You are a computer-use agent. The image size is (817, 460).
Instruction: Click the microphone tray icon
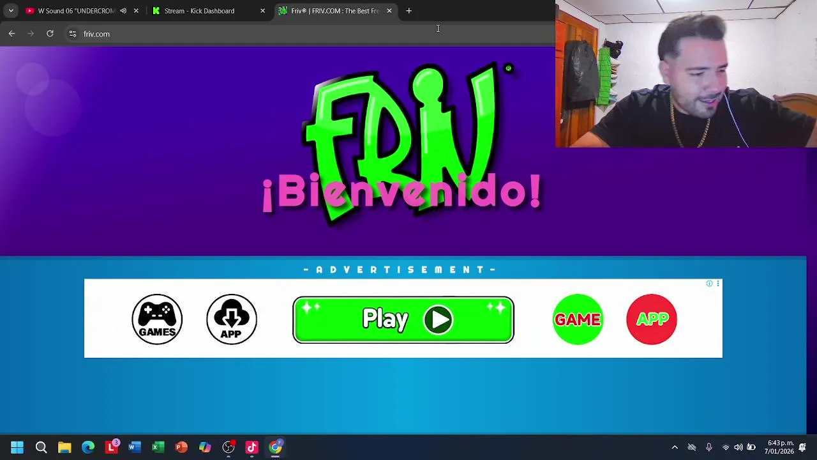[708, 447]
